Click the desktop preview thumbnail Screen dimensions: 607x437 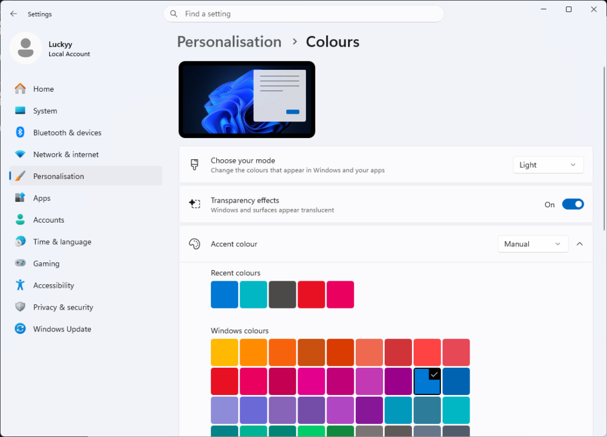coord(247,99)
